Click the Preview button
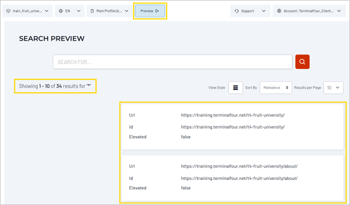 point(150,11)
